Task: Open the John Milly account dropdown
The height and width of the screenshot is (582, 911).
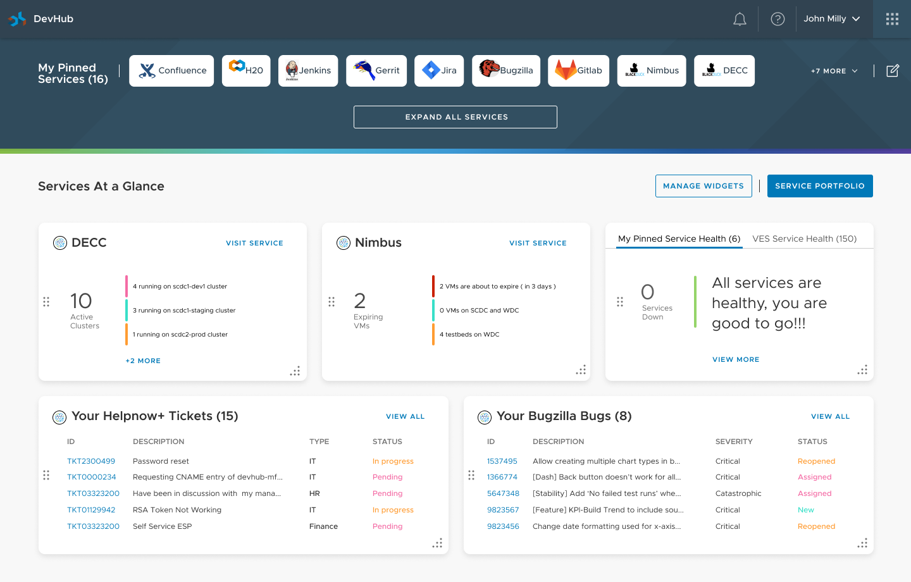Action: click(x=831, y=19)
